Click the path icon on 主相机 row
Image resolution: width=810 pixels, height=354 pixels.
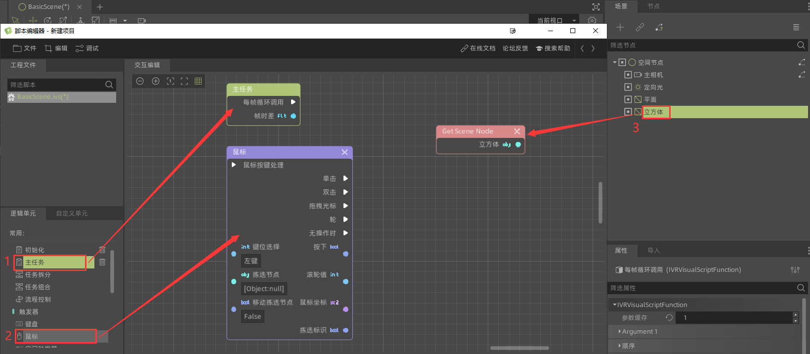click(802, 75)
